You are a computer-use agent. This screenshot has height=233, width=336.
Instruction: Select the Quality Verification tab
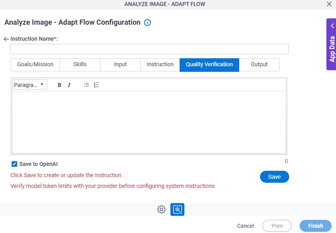pos(209,65)
